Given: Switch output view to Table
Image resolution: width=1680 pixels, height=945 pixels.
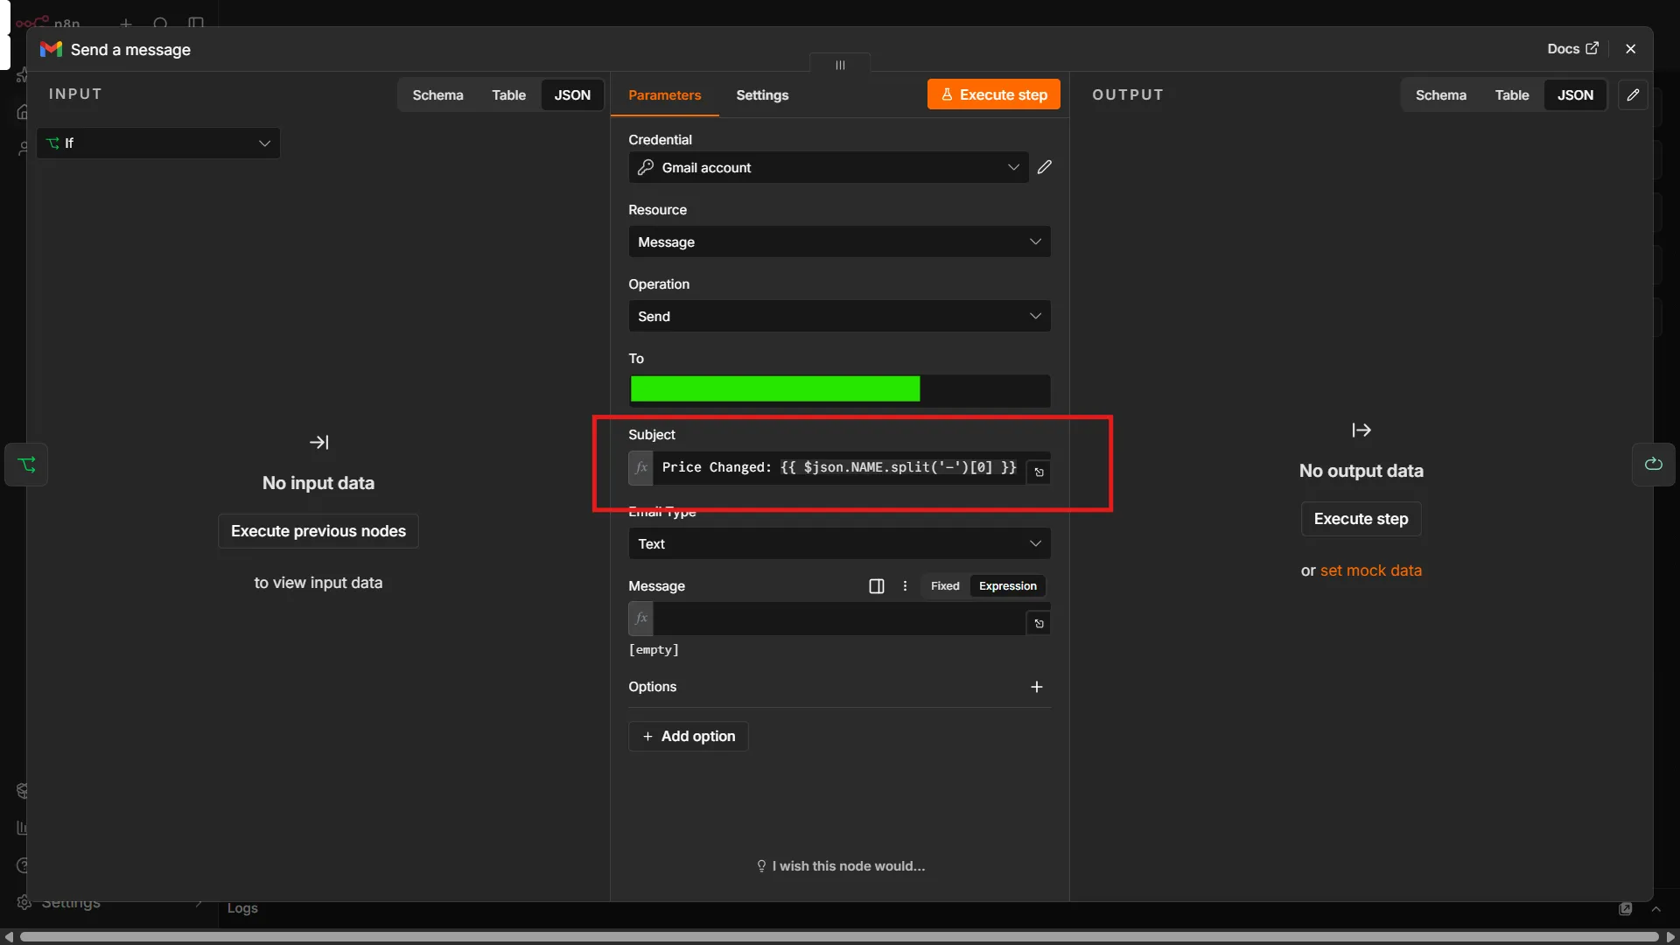Looking at the screenshot, I should [1512, 94].
